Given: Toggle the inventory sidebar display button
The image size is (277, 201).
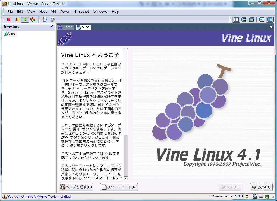Looking at the screenshot, I should (x=236, y=20).
